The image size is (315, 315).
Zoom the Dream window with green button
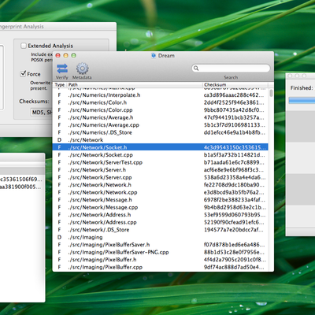coord(74,55)
